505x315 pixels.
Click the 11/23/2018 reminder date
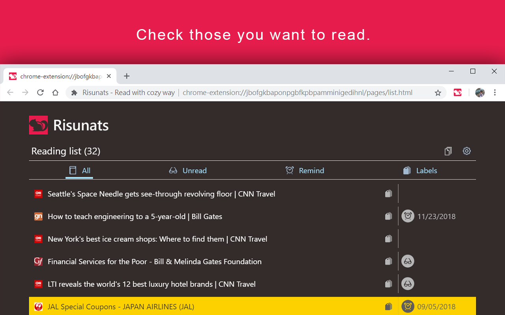point(436,216)
